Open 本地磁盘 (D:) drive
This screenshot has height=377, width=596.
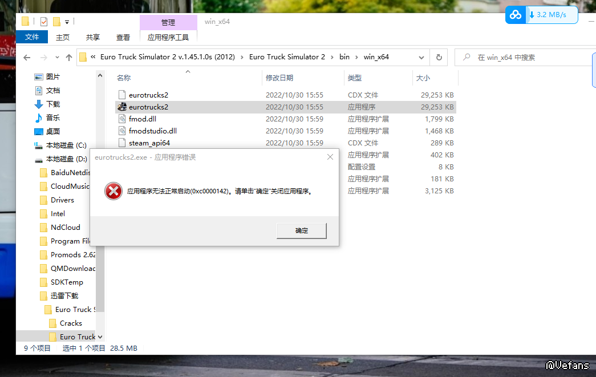(66, 159)
